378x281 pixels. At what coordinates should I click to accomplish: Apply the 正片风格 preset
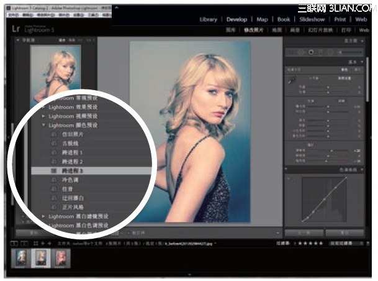coord(73,208)
